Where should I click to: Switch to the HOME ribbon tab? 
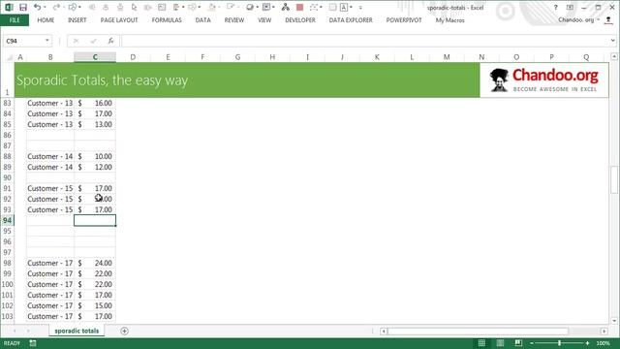pyautogui.click(x=46, y=20)
